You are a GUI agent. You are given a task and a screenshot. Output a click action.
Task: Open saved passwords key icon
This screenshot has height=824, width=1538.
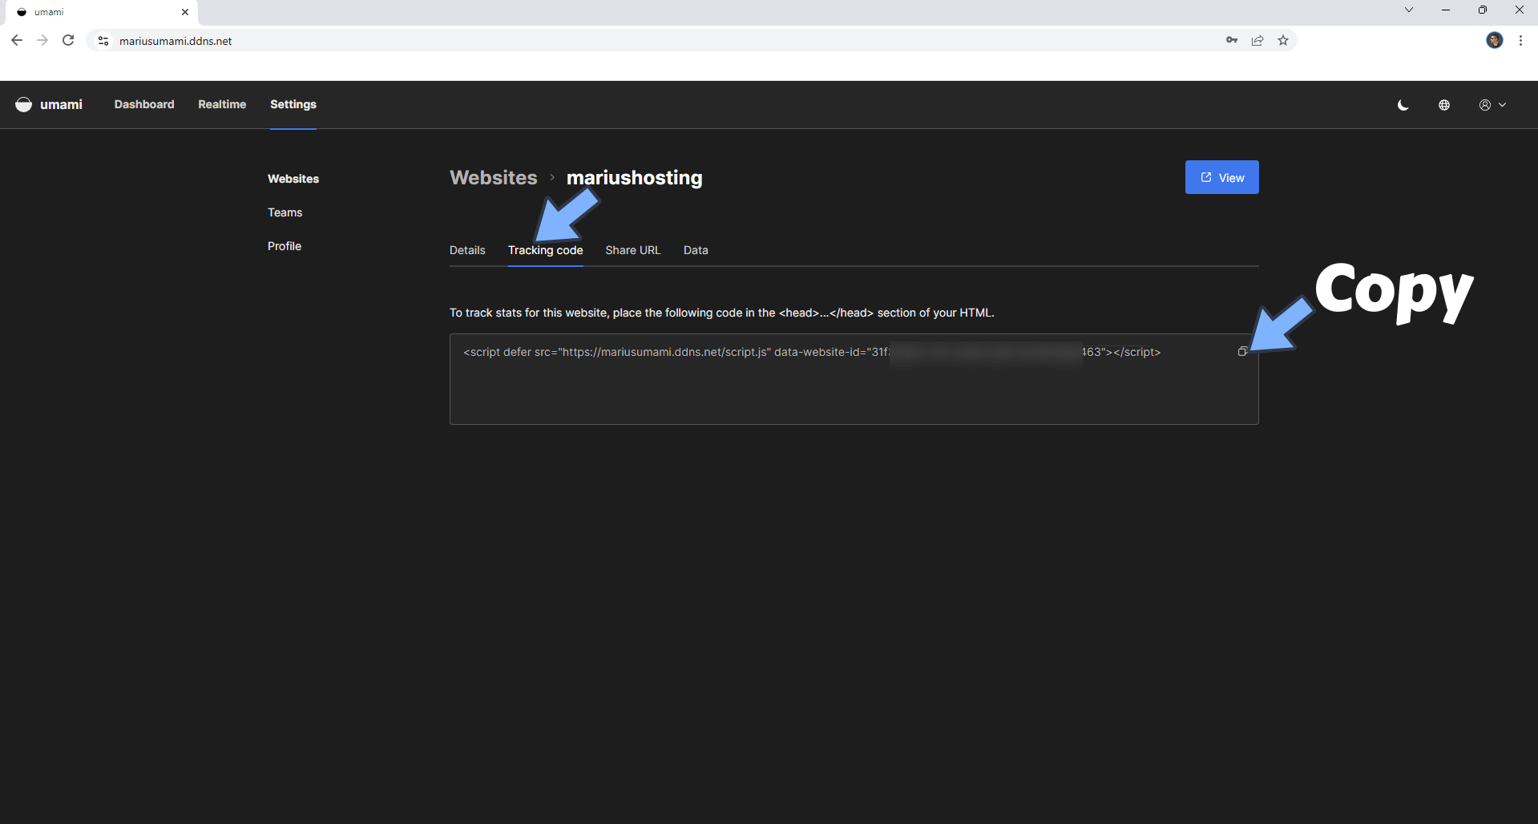(x=1232, y=40)
